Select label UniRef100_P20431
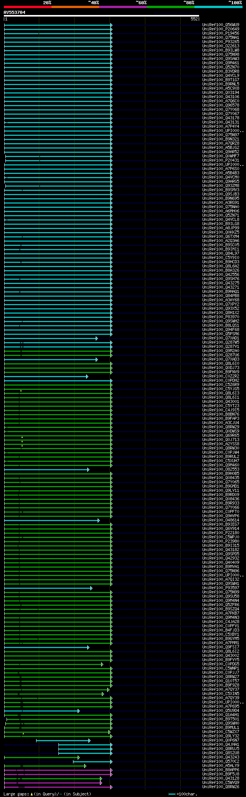Viewport: 246px width, 797px height. (x=221, y=160)
